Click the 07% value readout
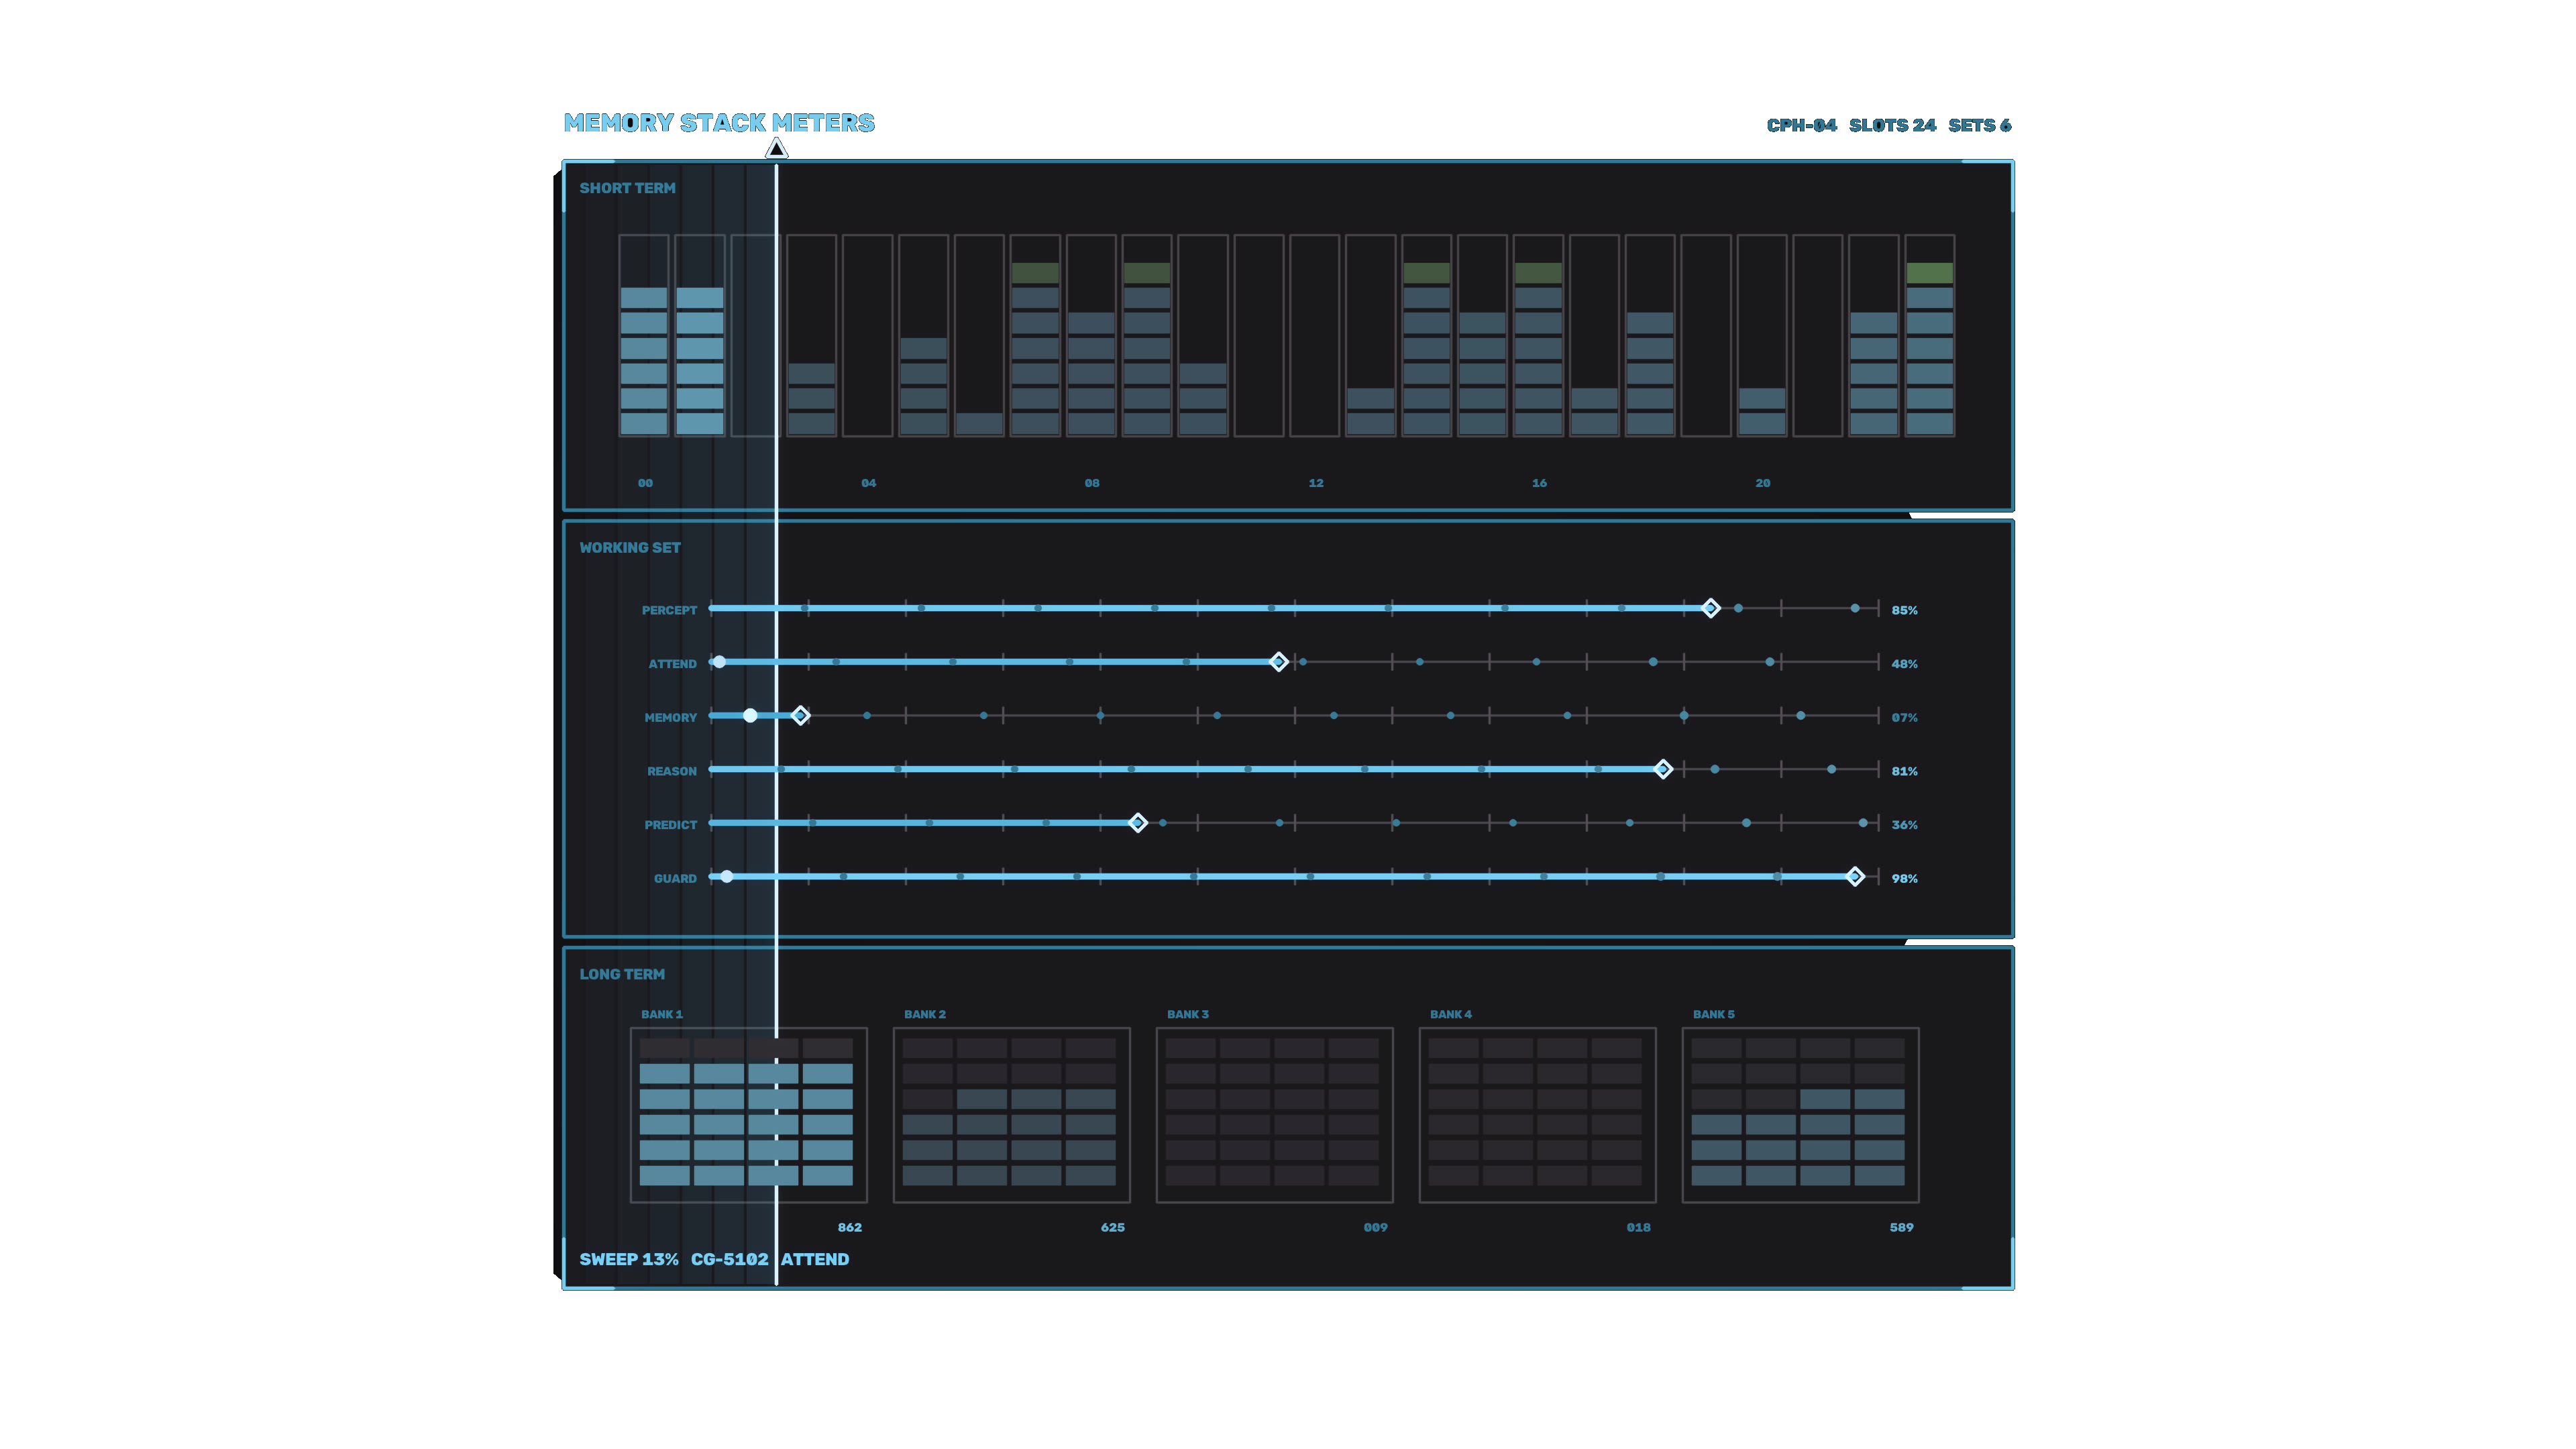The height and width of the screenshot is (1449, 2576). pos(1904,718)
